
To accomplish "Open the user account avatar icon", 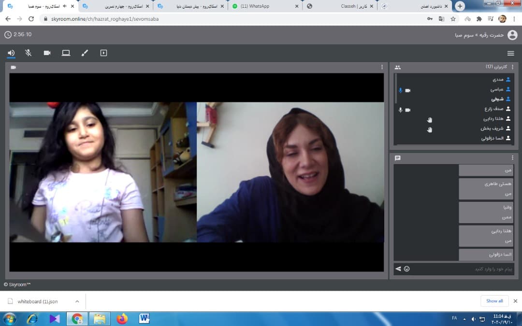I will [x=512, y=35].
